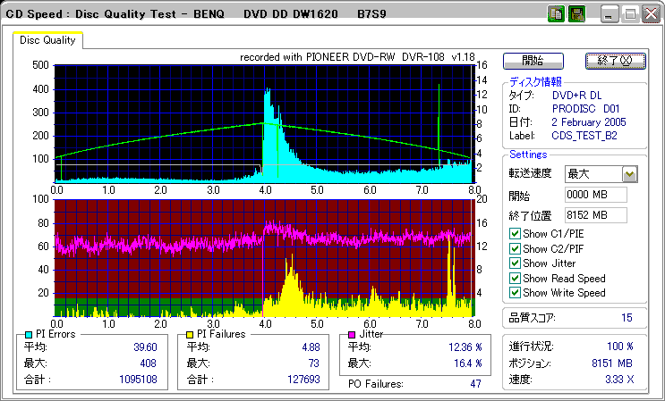The width and height of the screenshot is (665, 401).
Task: Click the save floppy disk icon
Action: click(x=577, y=14)
